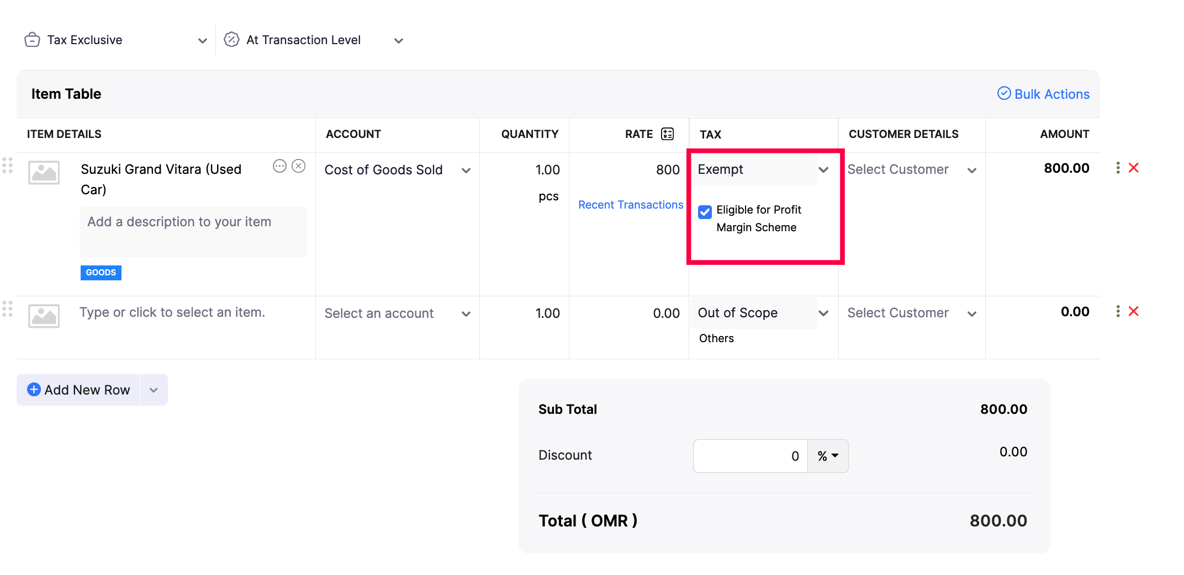Open the Out of Scope tax dropdown
The image size is (1184, 575).
click(x=763, y=313)
